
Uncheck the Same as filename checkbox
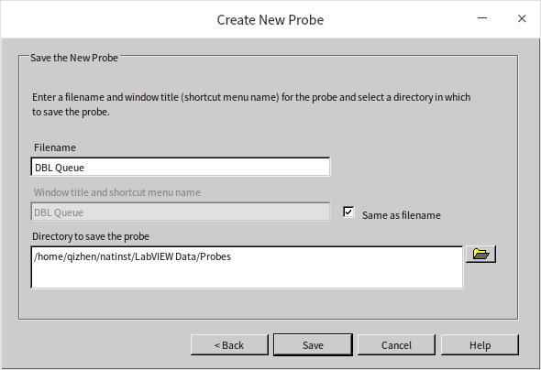click(x=348, y=212)
